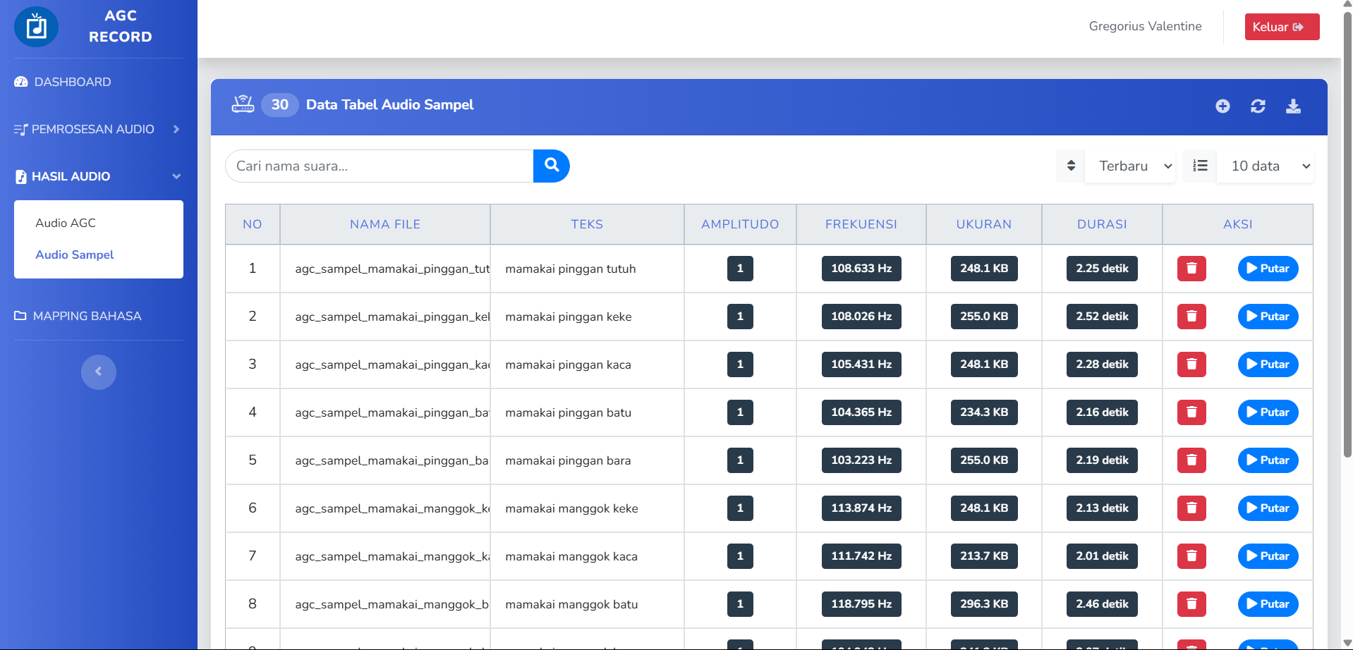Collapse the sidebar with the round arrow button

click(99, 372)
